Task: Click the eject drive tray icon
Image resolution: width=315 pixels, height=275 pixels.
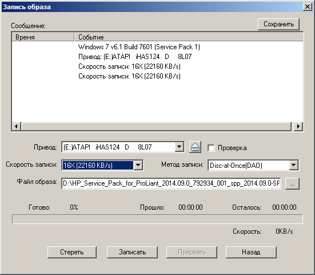Action: point(195,147)
